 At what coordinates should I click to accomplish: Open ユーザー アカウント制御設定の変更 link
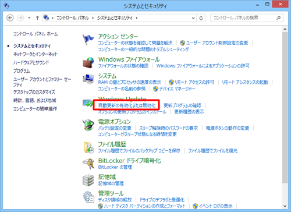(217, 43)
